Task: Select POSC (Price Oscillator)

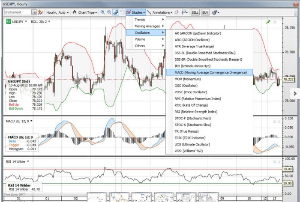Action: coord(209,92)
